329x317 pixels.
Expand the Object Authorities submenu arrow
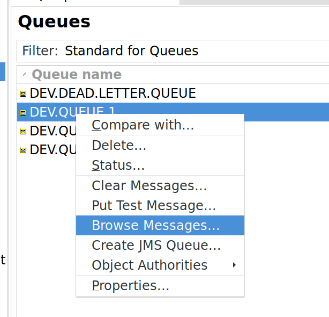[x=234, y=265]
